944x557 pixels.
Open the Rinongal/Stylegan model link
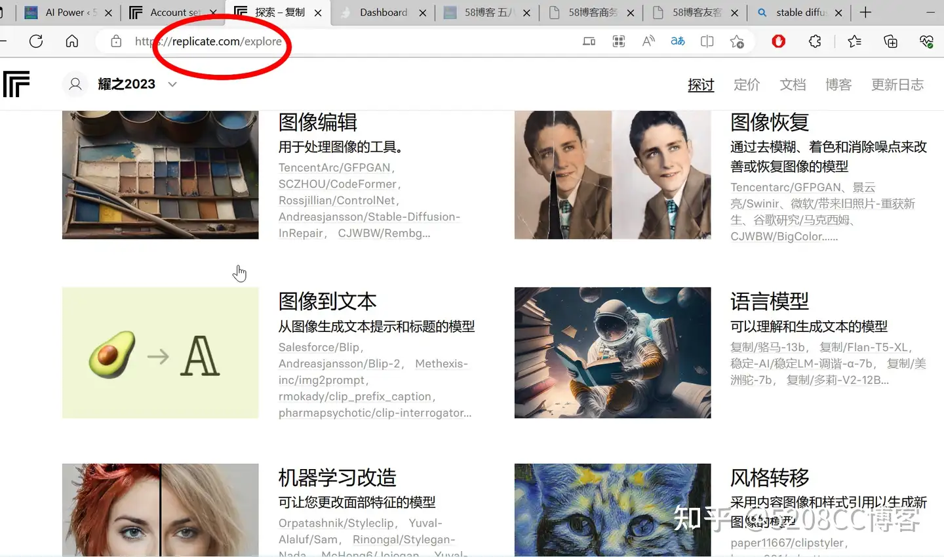tap(404, 539)
